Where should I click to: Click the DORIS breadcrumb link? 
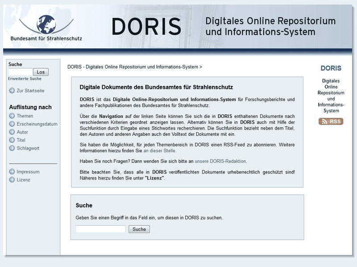coord(133,67)
